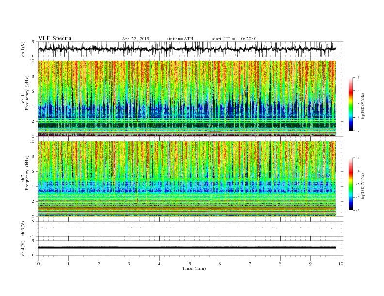Click the ch.2 colorbar 'log(PSD)(V²/Hz)' label
Screen dimensions: 384x296
[363, 186]
